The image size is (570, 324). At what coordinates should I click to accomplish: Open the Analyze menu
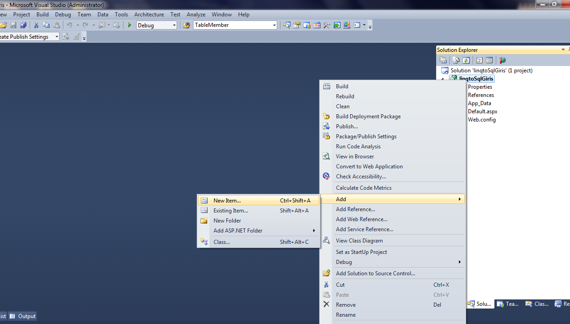196,15
